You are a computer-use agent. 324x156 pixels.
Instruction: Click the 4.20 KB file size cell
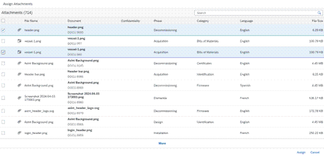tap(318, 30)
